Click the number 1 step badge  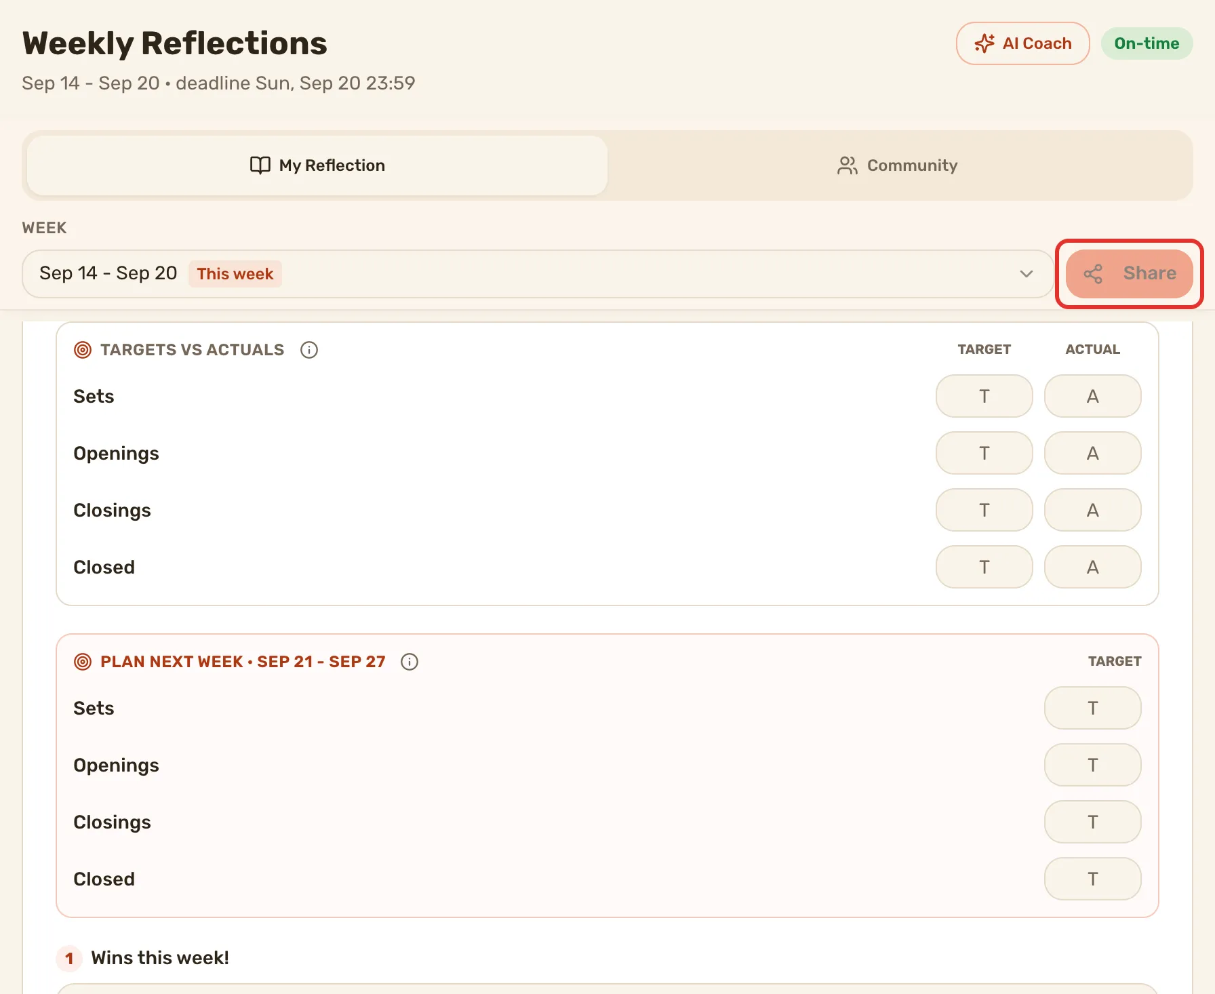click(69, 959)
